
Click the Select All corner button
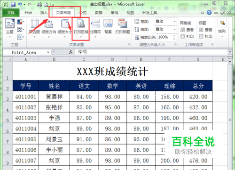tap(8, 59)
